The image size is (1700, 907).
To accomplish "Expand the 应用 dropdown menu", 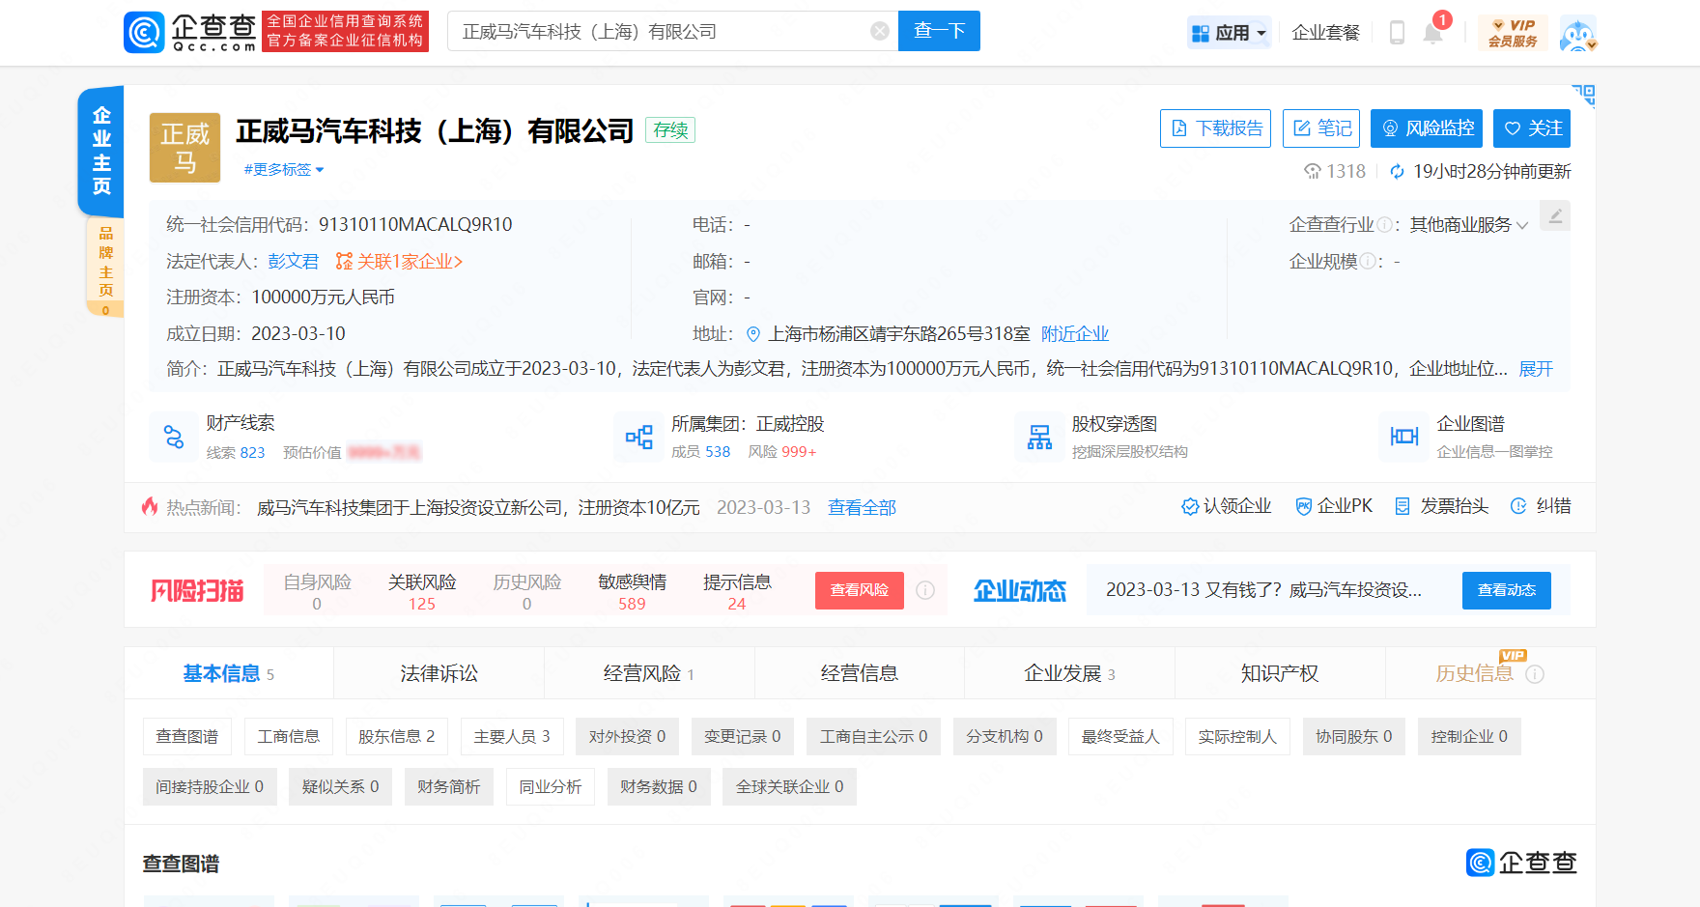I will point(1229,33).
